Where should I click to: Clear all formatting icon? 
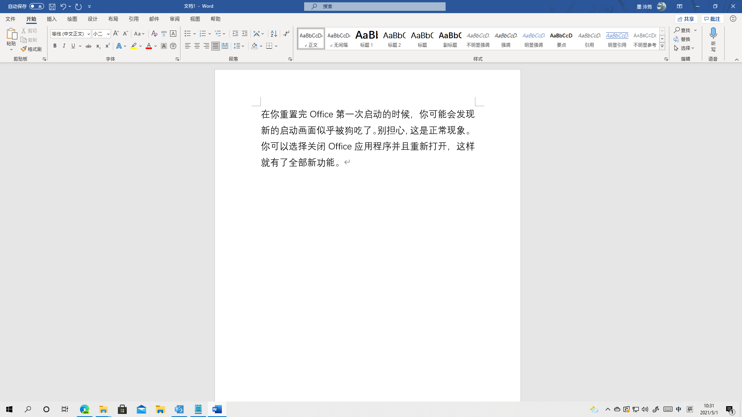(154, 34)
